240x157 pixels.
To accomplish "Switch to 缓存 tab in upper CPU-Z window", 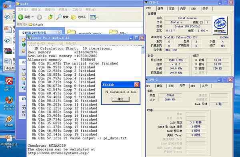I will click(160, 9).
